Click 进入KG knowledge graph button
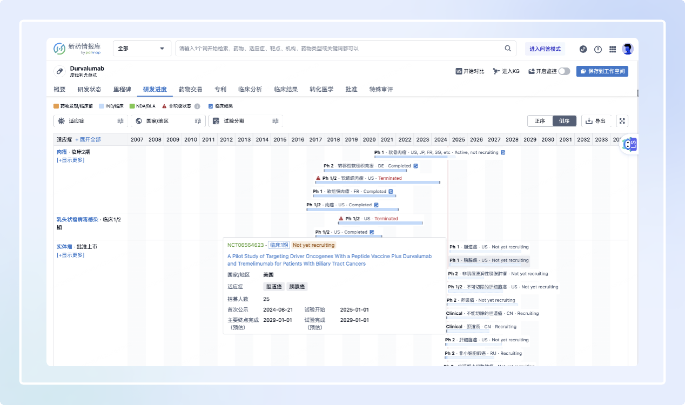This screenshot has height=405, width=685. click(506, 71)
